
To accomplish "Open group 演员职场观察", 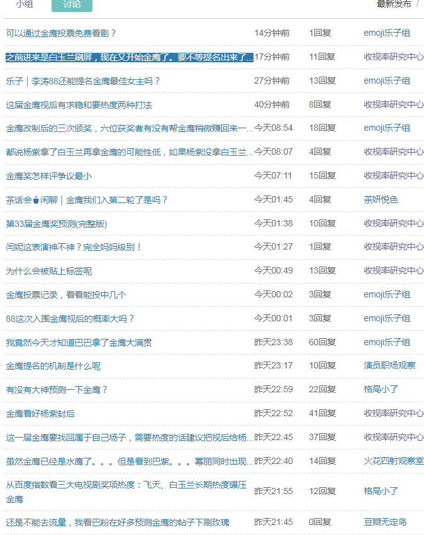I will coord(389,365).
